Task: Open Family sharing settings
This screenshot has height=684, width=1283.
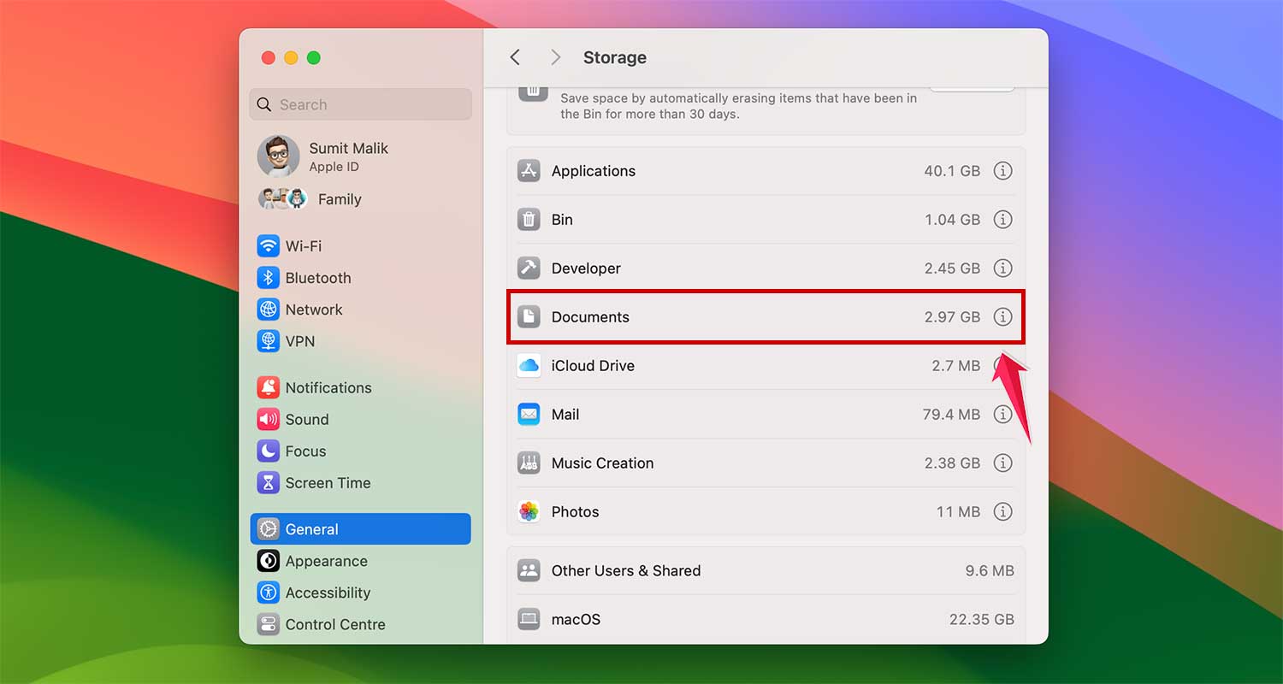Action: pyautogui.click(x=340, y=198)
